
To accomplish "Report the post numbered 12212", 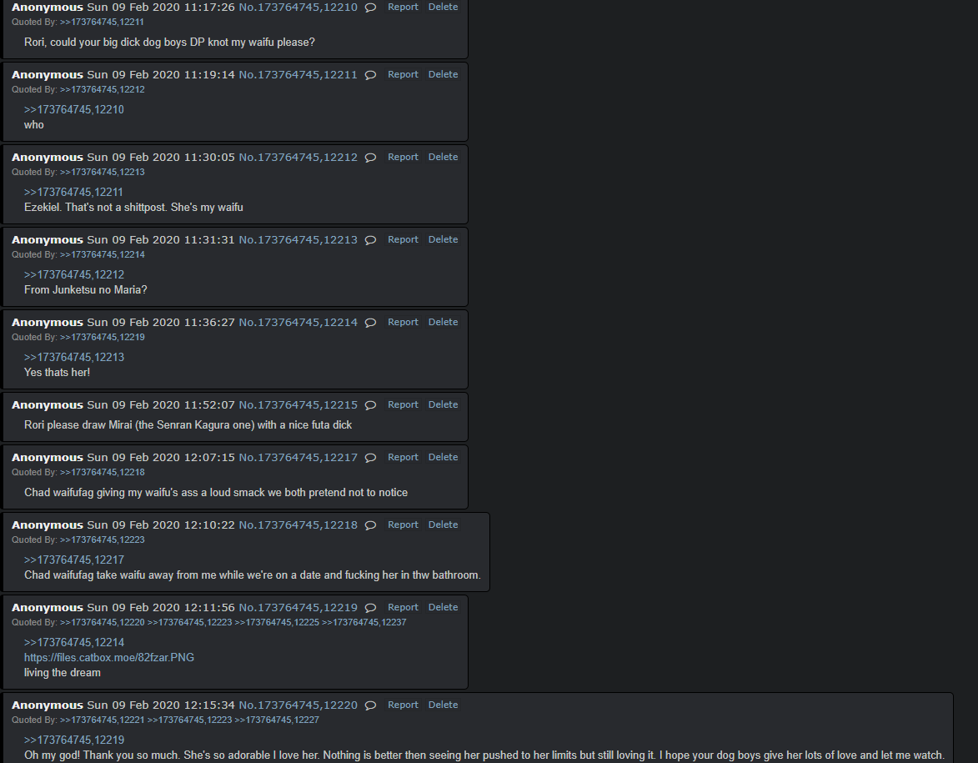I will tap(403, 157).
